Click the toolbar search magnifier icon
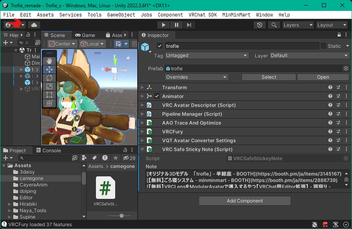 274,25
